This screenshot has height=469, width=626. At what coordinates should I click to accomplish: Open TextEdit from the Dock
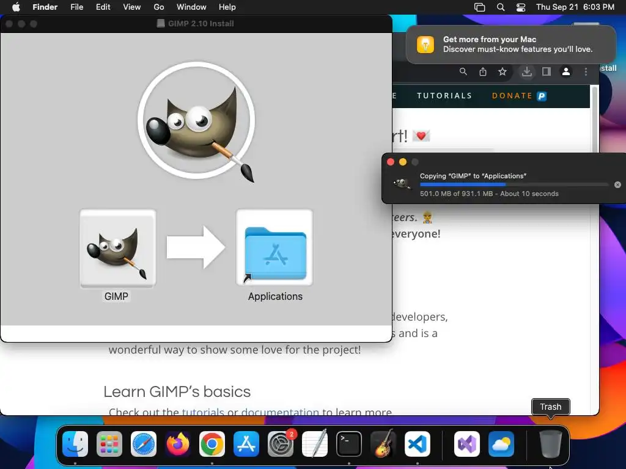tap(315, 444)
